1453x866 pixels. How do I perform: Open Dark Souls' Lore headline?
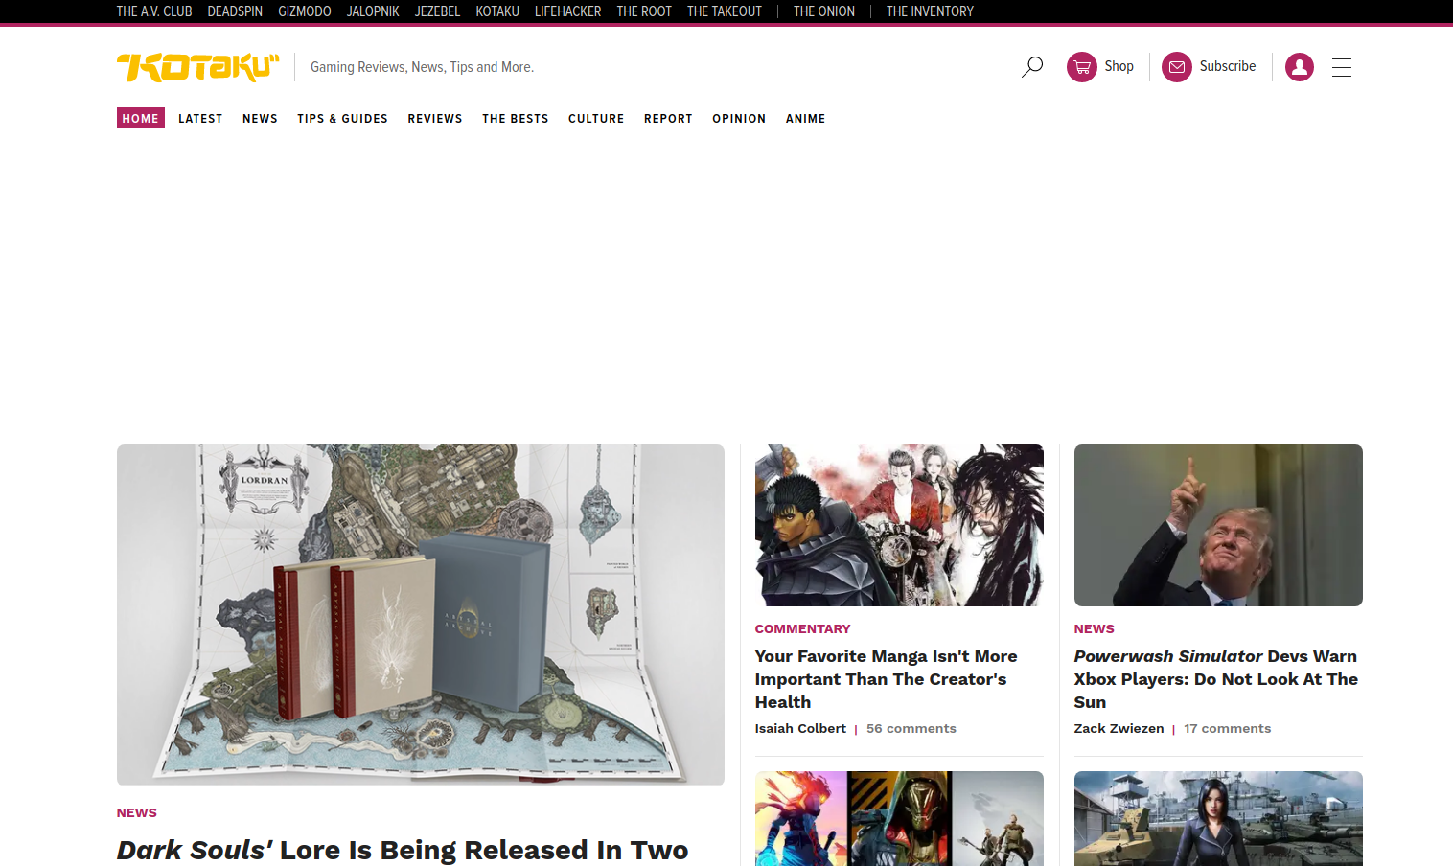403,850
